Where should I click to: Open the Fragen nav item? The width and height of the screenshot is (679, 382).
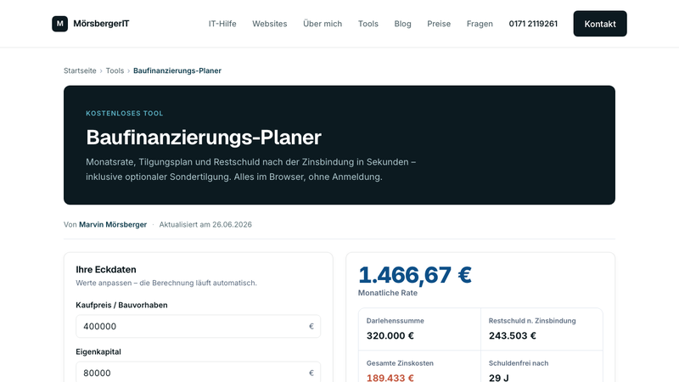click(480, 24)
